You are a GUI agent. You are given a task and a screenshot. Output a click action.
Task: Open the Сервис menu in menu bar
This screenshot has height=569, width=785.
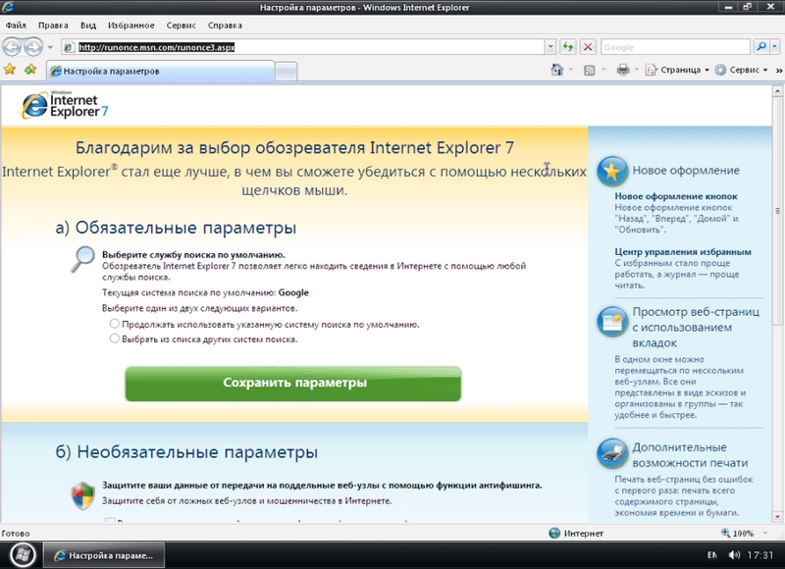(181, 26)
